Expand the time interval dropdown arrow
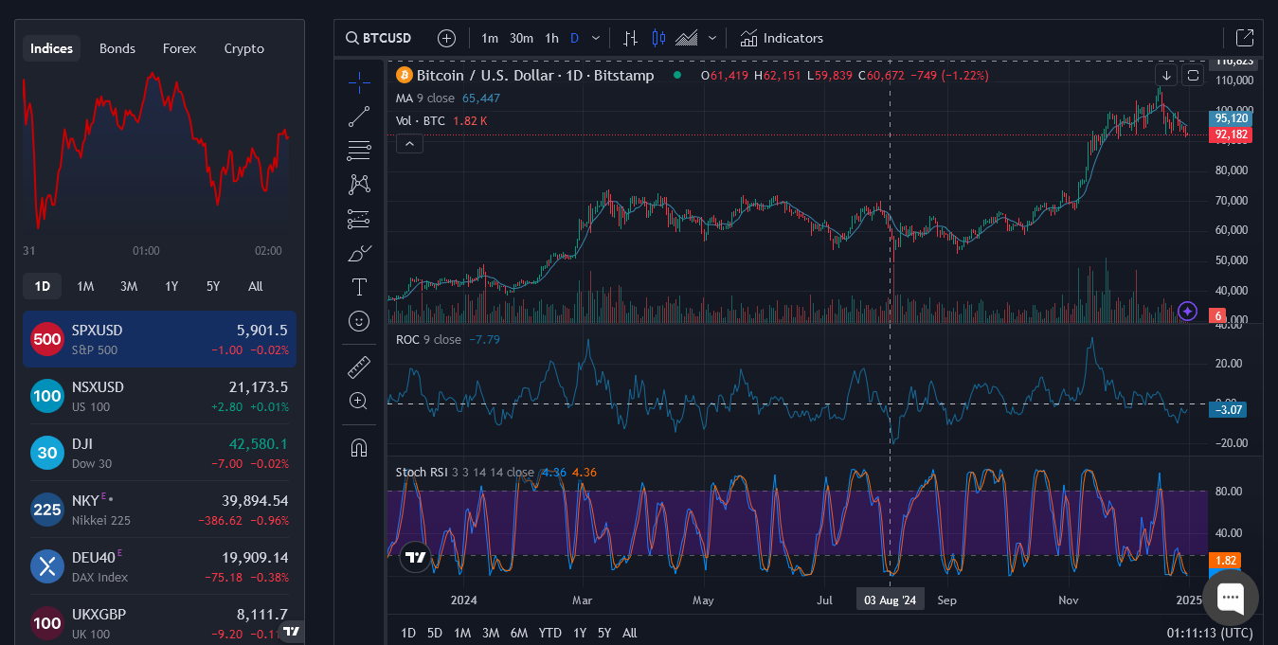Viewport: 1278px width, 645px height. [596, 38]
